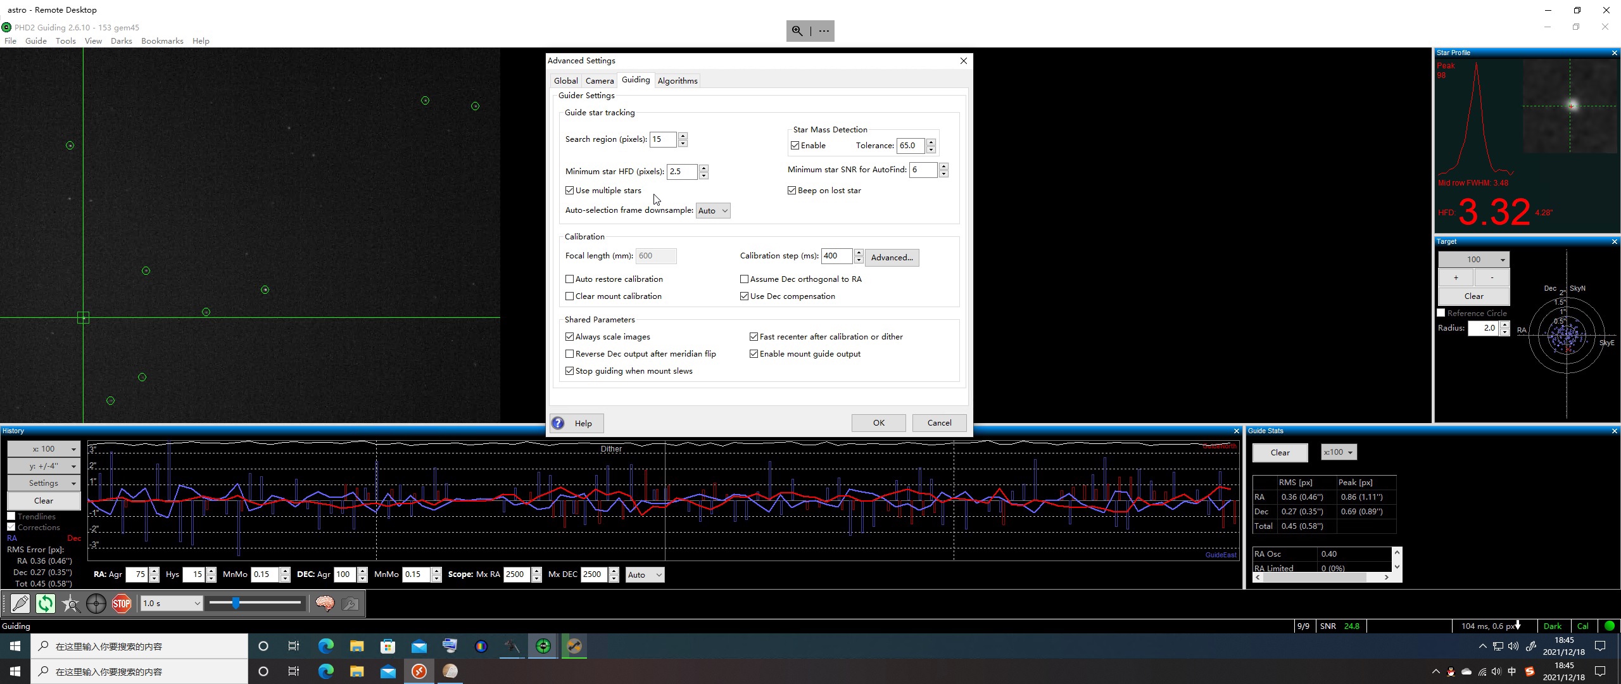Screen dimensions: 1621x684
Task: Click PHD2 icon in remote taskbar
Action: point(543,646)
